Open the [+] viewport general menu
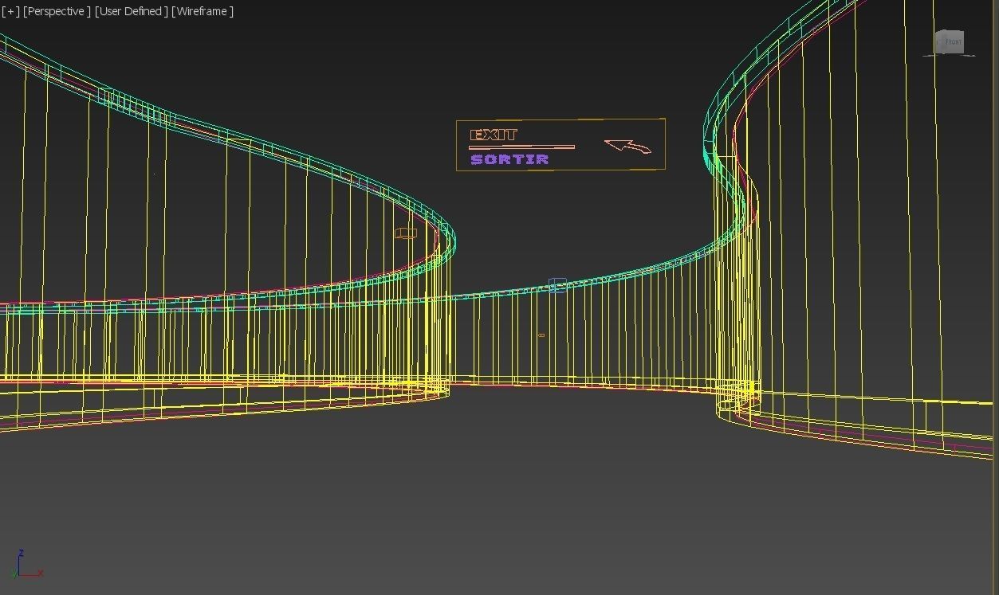The image size is (999, 595). [x=11, y=11]
